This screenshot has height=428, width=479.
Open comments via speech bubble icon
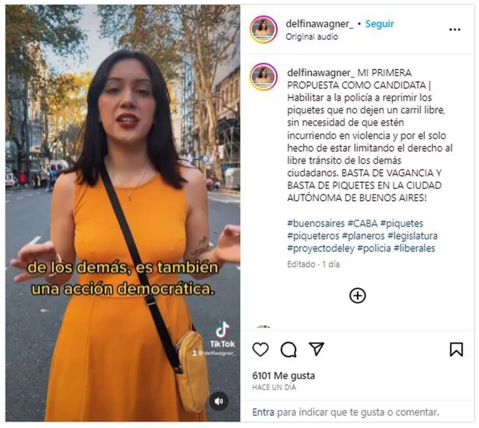pyautogui.click(x=288, y=350)
